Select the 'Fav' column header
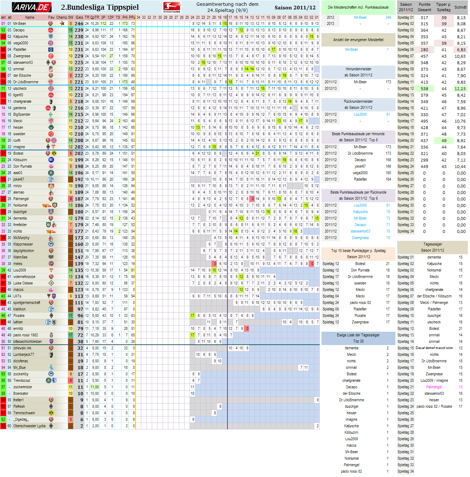Screen dimensions: 470x477 coord(51,17)
